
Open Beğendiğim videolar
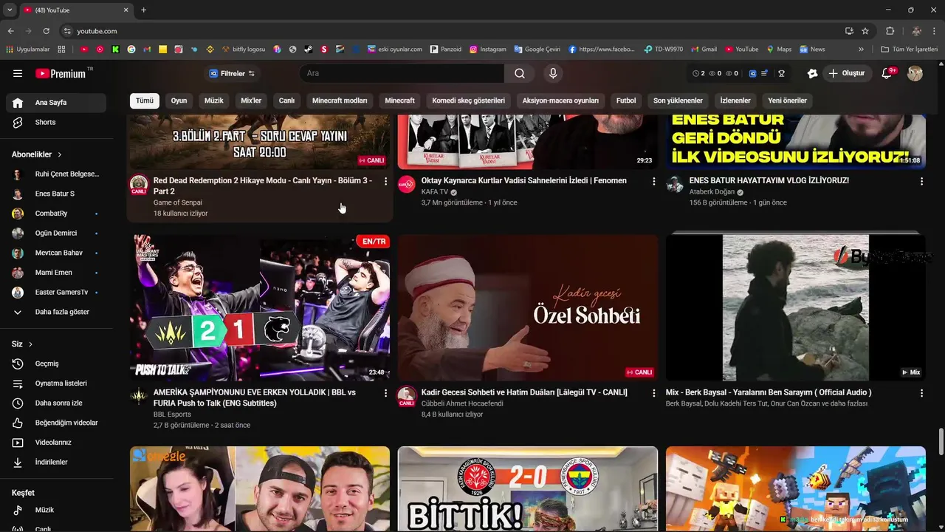click(x=56, y=423)
